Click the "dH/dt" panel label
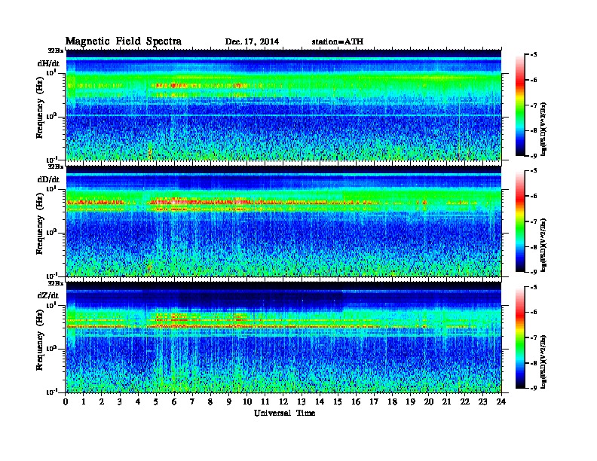Image resolution: width=597 pixels, height=461 pixels. (x=48, y=63)
